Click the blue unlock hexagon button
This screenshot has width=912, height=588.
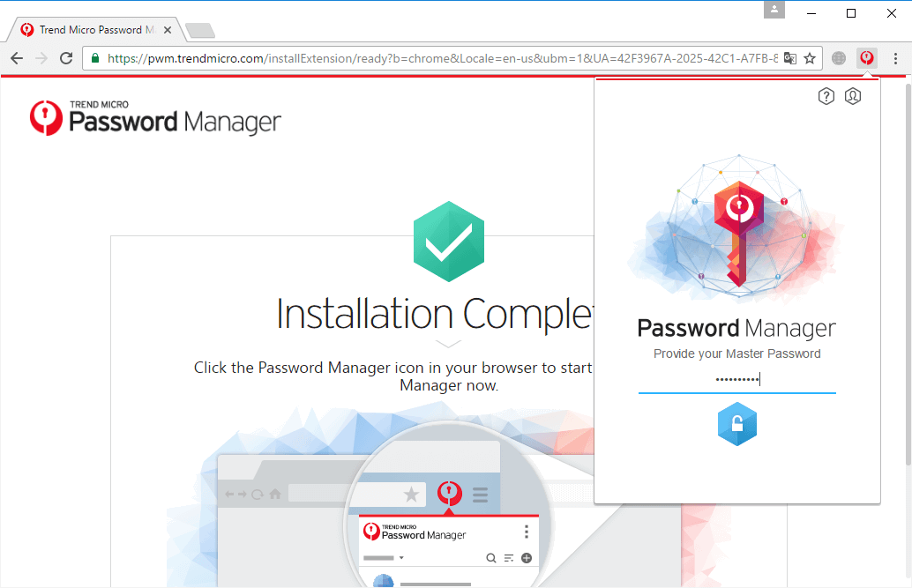[737, 424]
